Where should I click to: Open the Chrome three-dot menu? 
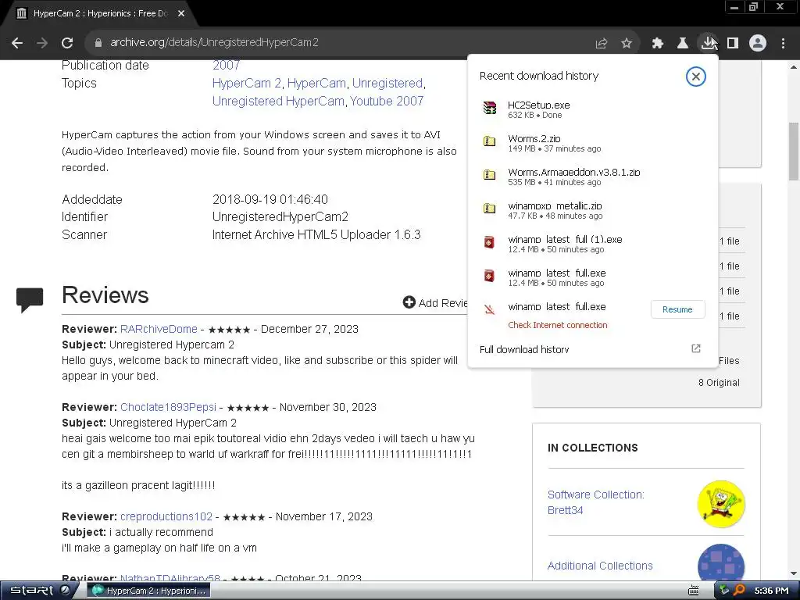pos(783,44)
